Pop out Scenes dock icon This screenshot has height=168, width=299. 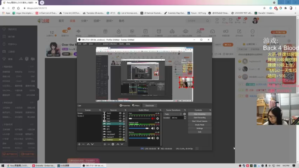(x=100, y=110)
